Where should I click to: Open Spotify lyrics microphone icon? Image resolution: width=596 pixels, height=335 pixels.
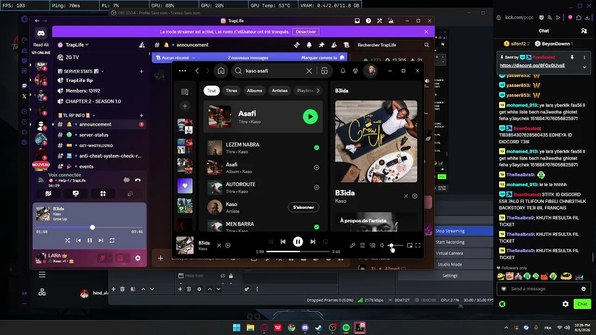click(352, 245)
